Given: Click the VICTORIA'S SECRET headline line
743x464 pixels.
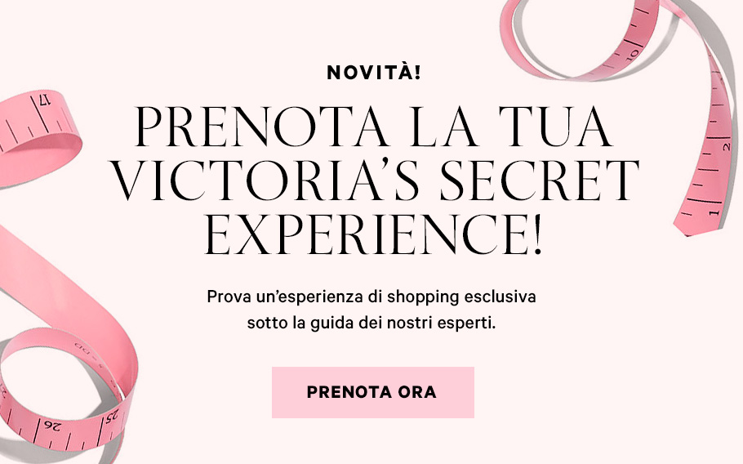Looking at the screenshot, I should point(376,181).
